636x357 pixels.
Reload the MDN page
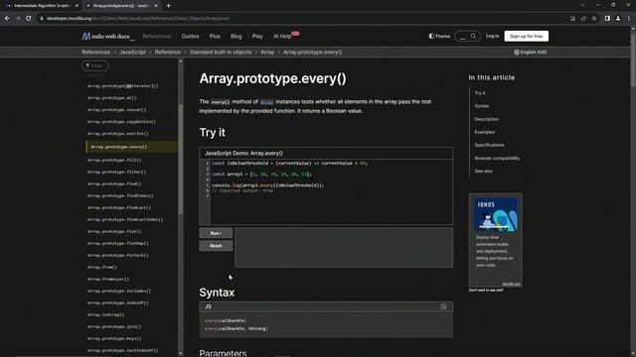tap(29, 18)
